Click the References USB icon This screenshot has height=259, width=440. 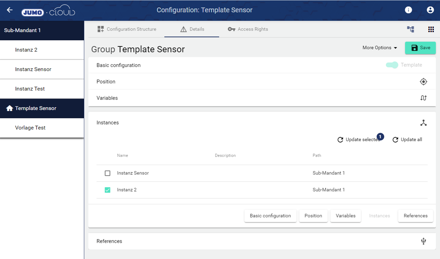coord(423,241)
